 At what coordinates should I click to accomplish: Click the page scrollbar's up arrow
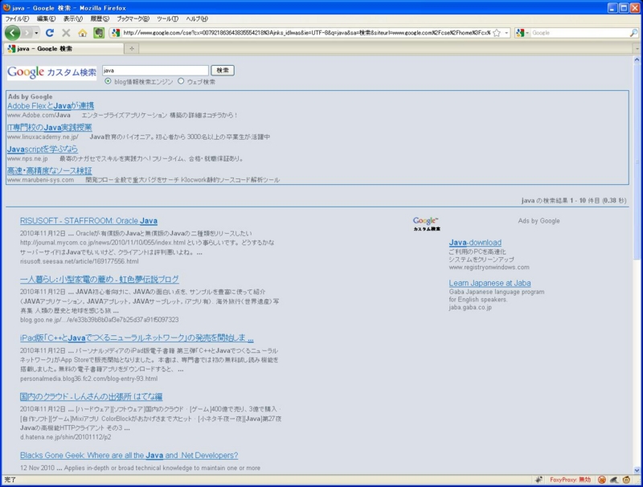click(637, 59)
